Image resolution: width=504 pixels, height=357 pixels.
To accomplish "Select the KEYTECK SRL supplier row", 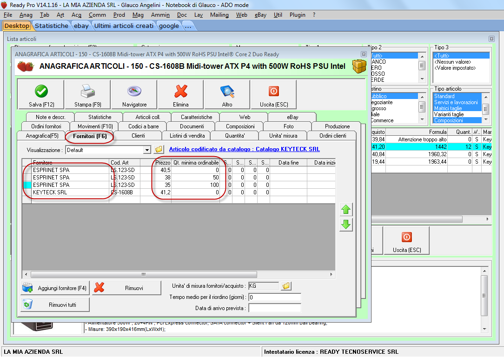I will pyautogui.click(x=50, y=192).
